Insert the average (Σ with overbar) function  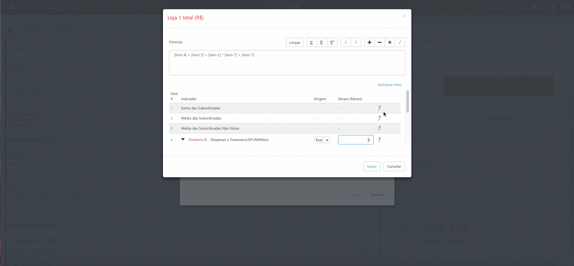[321, 43]
